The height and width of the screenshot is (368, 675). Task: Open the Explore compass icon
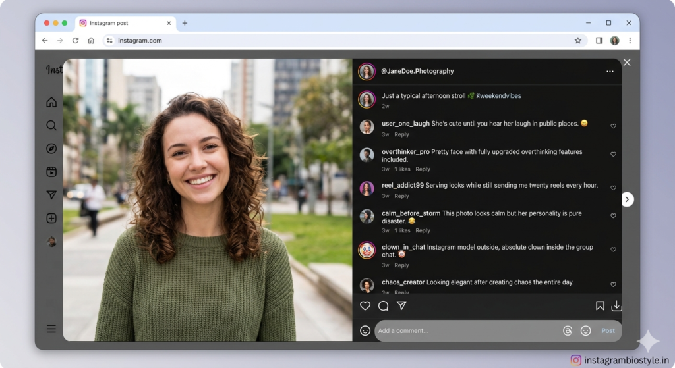[51, 148]
